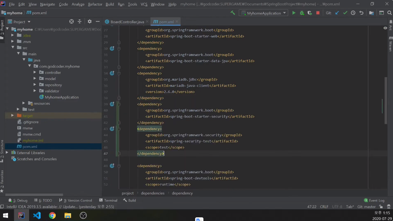Viewport: 393px width, 221px height.
Task: Open the VCS menu
Action: pyautogui.click(x=144, y=4)
